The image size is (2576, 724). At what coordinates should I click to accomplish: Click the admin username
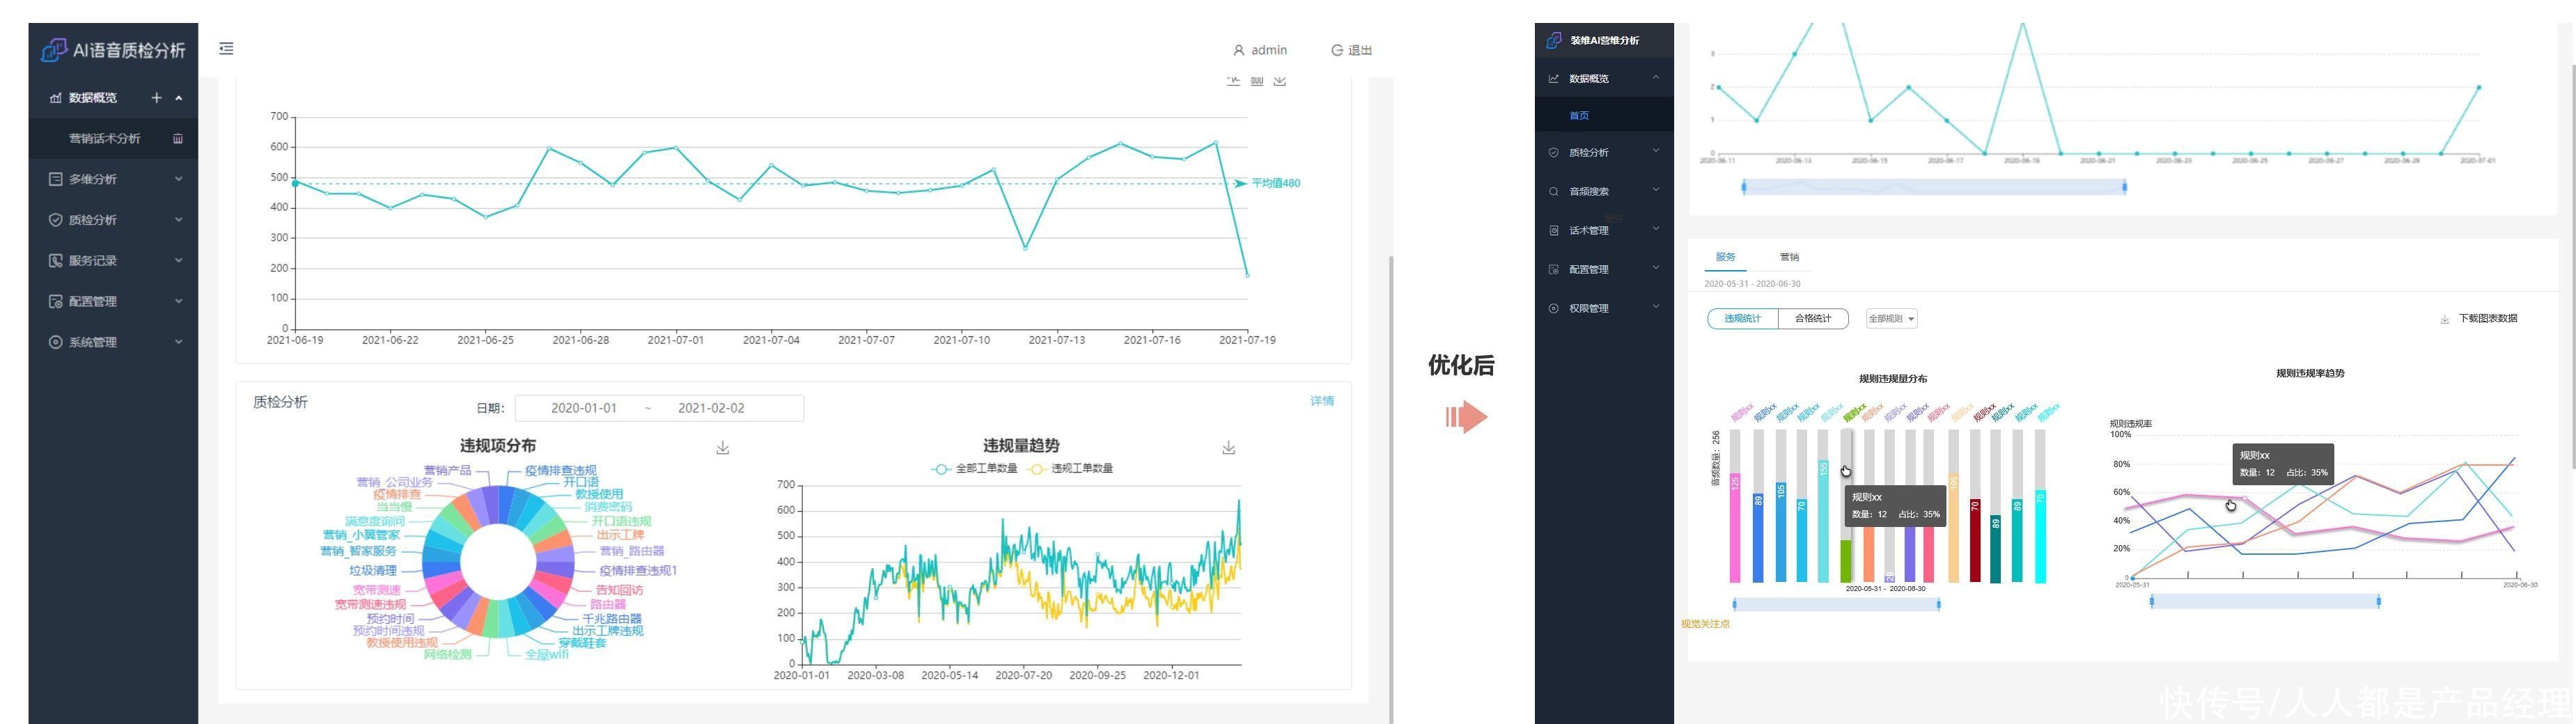pyautogui.click(x=1269, y=50)
